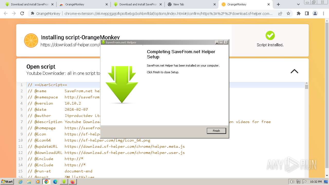
Task: Open the Chrome profile menu
Action: [x=315, y=13]
